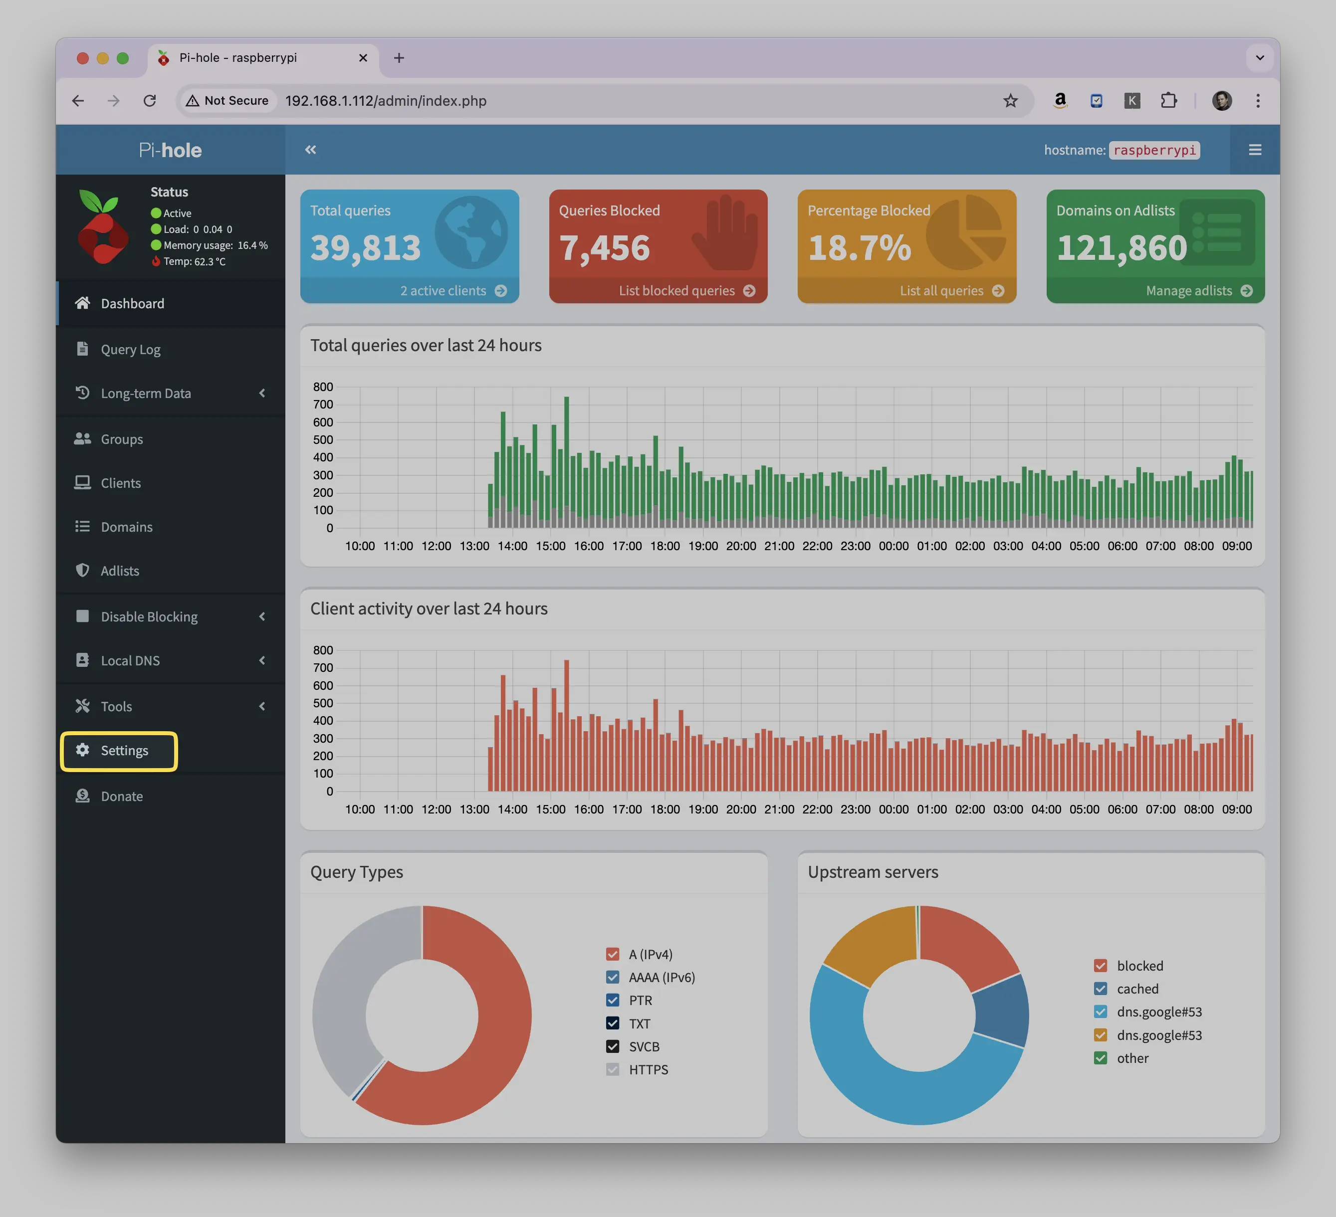1336x1217 pixels.
Task: Open the Query Log menu item
Action: tap(171, 349)
